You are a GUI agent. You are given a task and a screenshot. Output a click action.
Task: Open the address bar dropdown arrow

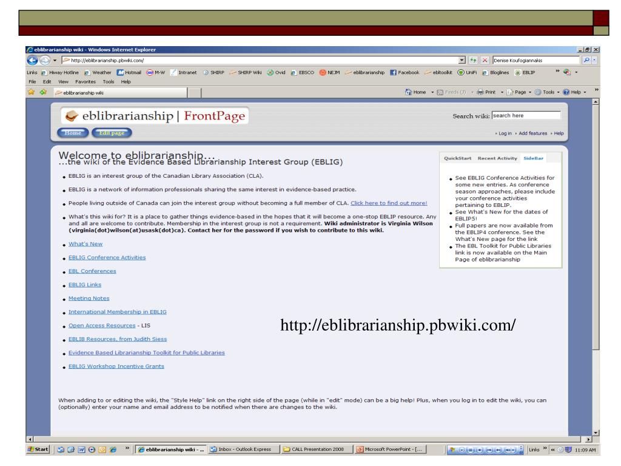point(462,60)
